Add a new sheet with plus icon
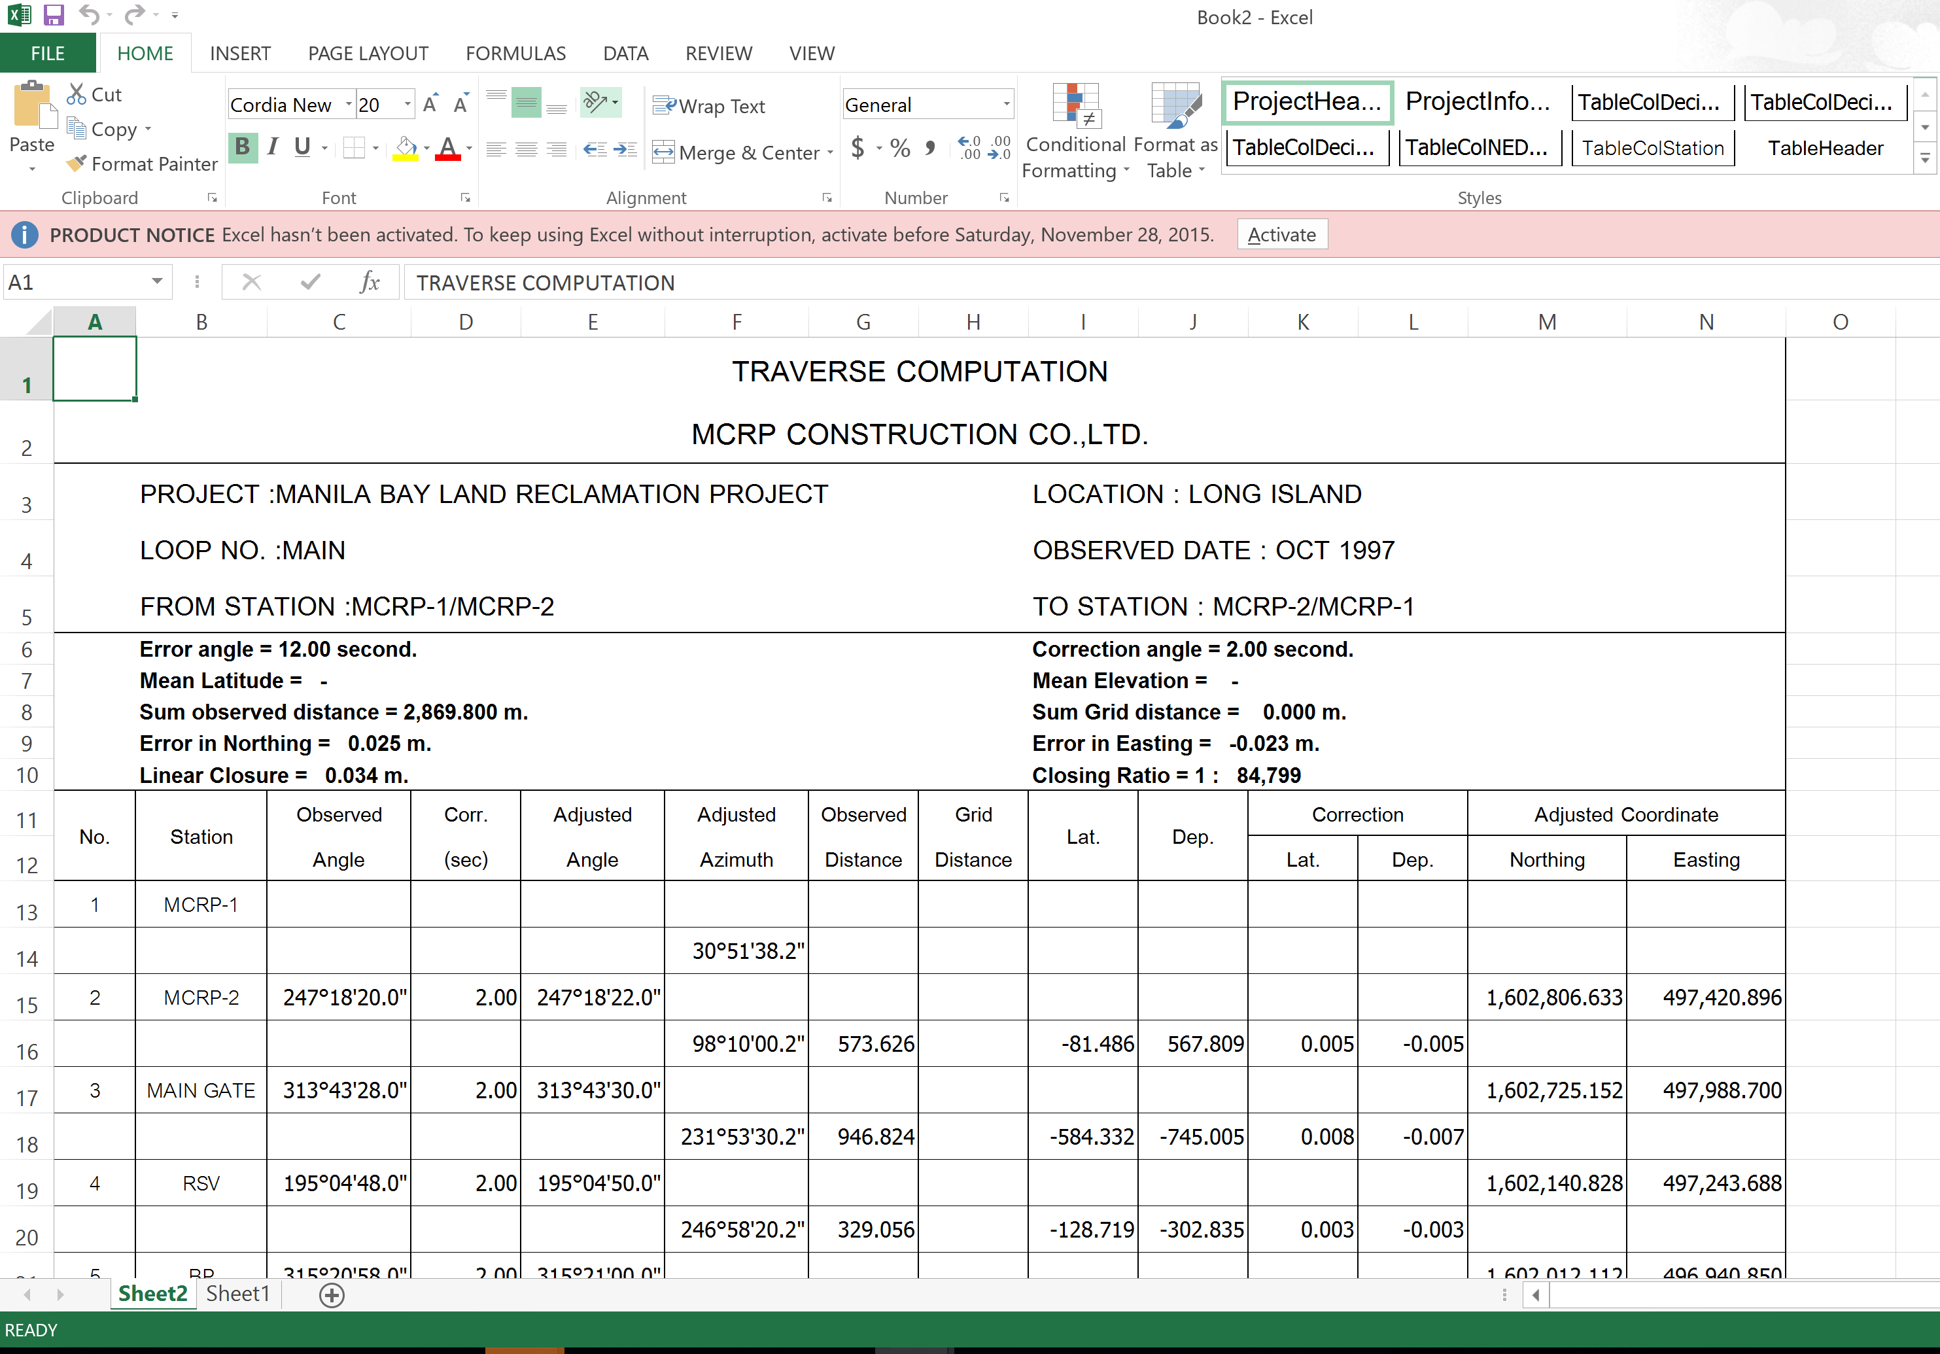 click(332, 1295)
